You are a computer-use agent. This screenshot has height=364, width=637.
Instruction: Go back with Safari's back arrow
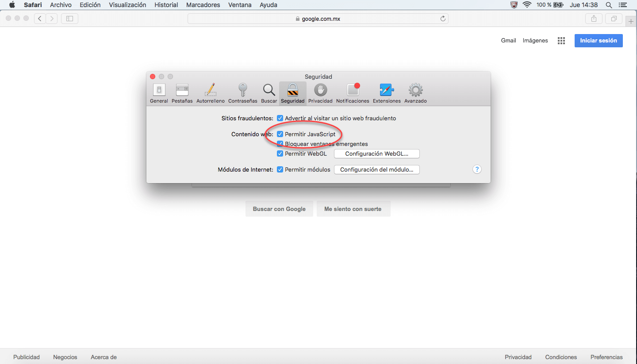click(40, 19)
